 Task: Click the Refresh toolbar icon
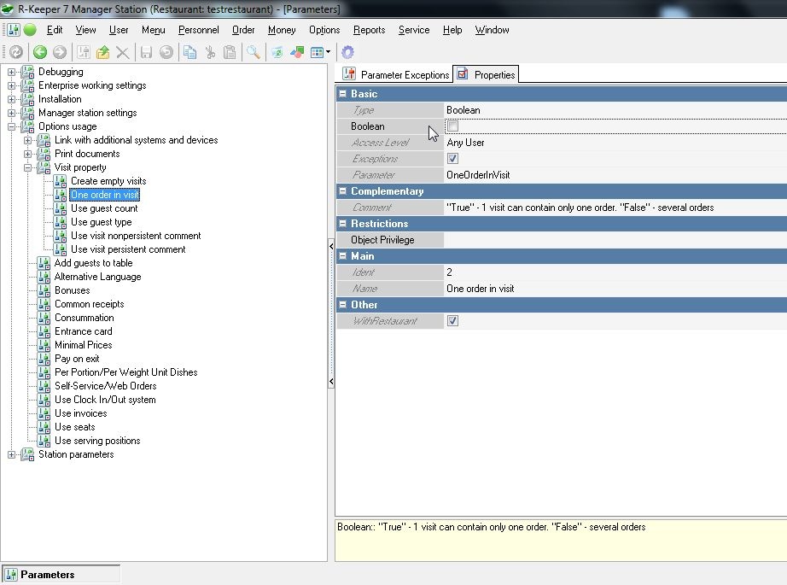point(16,53)
